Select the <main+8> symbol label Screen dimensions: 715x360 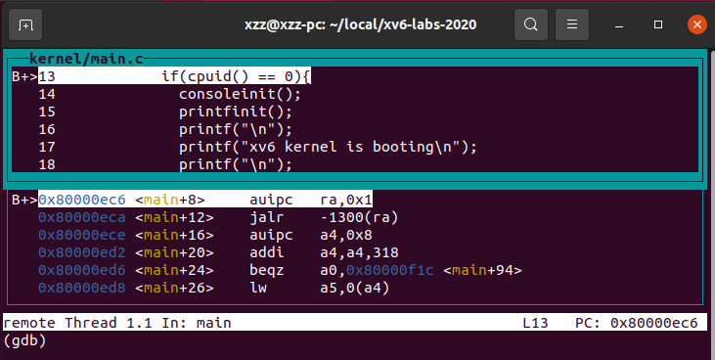click(x=169, y=200)
